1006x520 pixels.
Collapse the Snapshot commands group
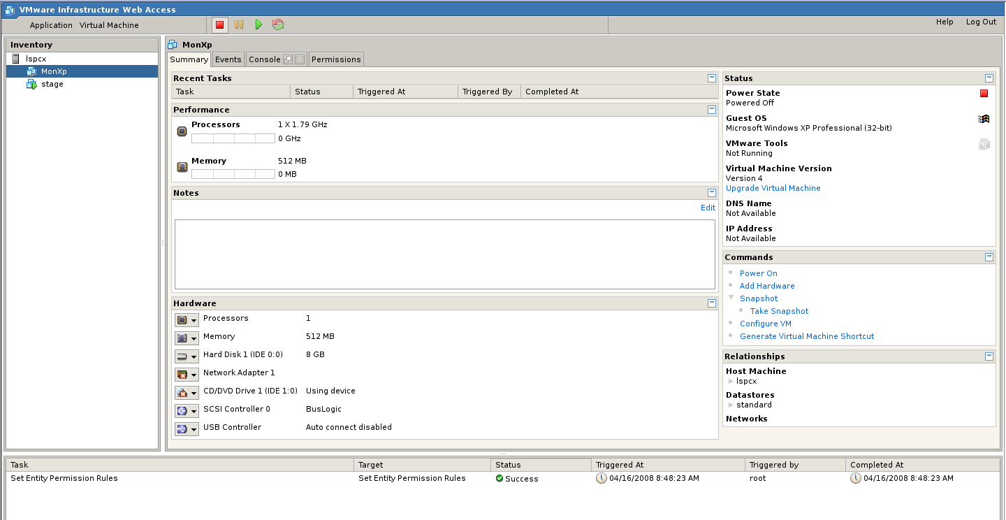coord(731,298)
